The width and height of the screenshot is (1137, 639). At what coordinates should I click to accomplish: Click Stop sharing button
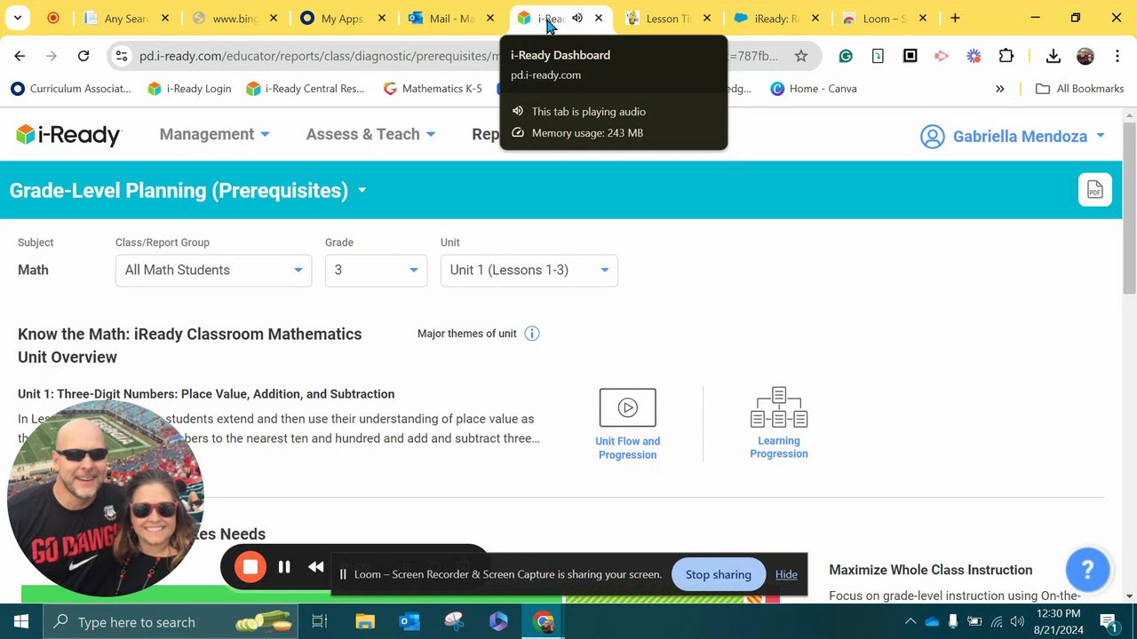[x=719, y=574]
